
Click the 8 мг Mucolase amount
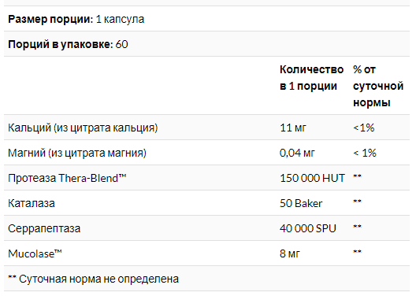(x=290, y=253)
